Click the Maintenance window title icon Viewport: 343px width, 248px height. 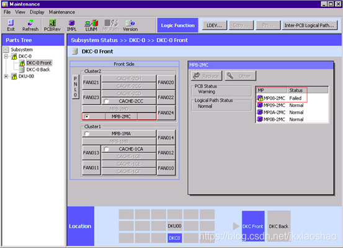tap(5, 4)
